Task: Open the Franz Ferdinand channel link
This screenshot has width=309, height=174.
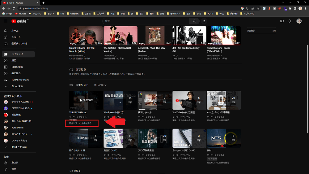Action: point(76,56)
